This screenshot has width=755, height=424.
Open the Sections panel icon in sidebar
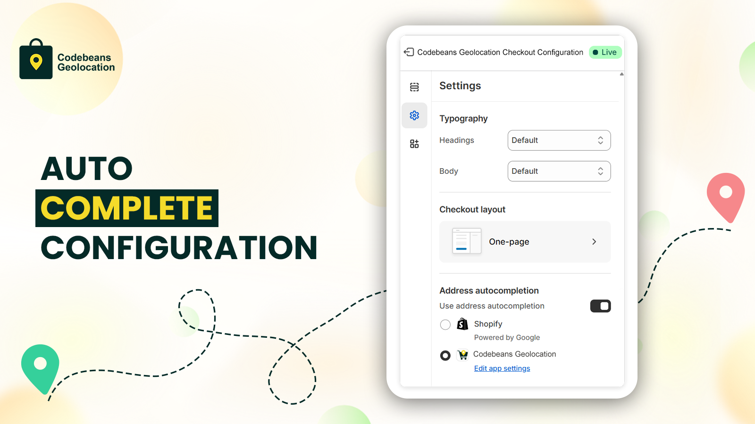tap(414, 87)
